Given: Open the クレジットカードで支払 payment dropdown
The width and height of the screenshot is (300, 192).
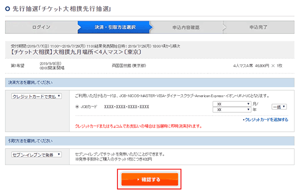Looking at the screenshot, I should point(36,96).
